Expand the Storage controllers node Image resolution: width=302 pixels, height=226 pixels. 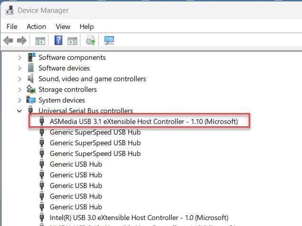19,90
